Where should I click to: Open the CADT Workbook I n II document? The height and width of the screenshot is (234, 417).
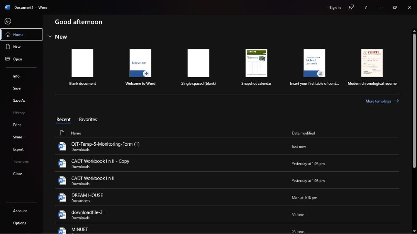pos(93,178)
